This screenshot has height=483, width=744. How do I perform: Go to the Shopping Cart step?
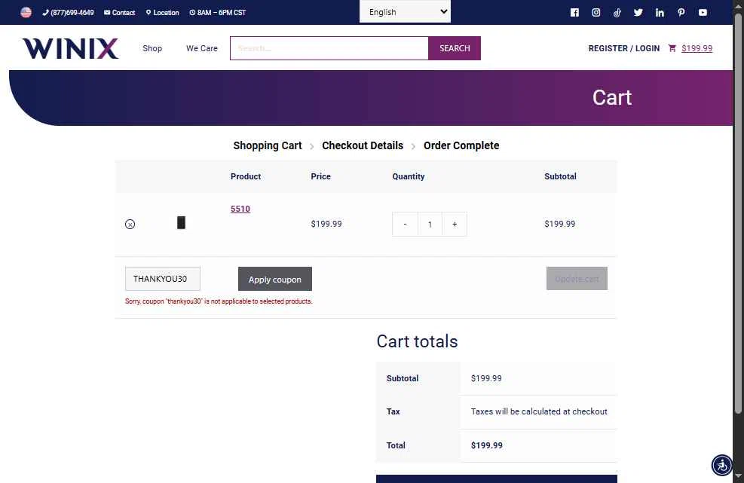tap(268, 145)
